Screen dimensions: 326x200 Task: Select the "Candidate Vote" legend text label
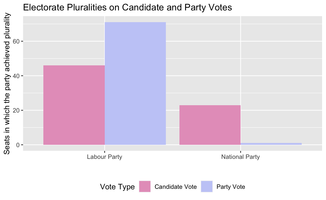pos(176,187)
